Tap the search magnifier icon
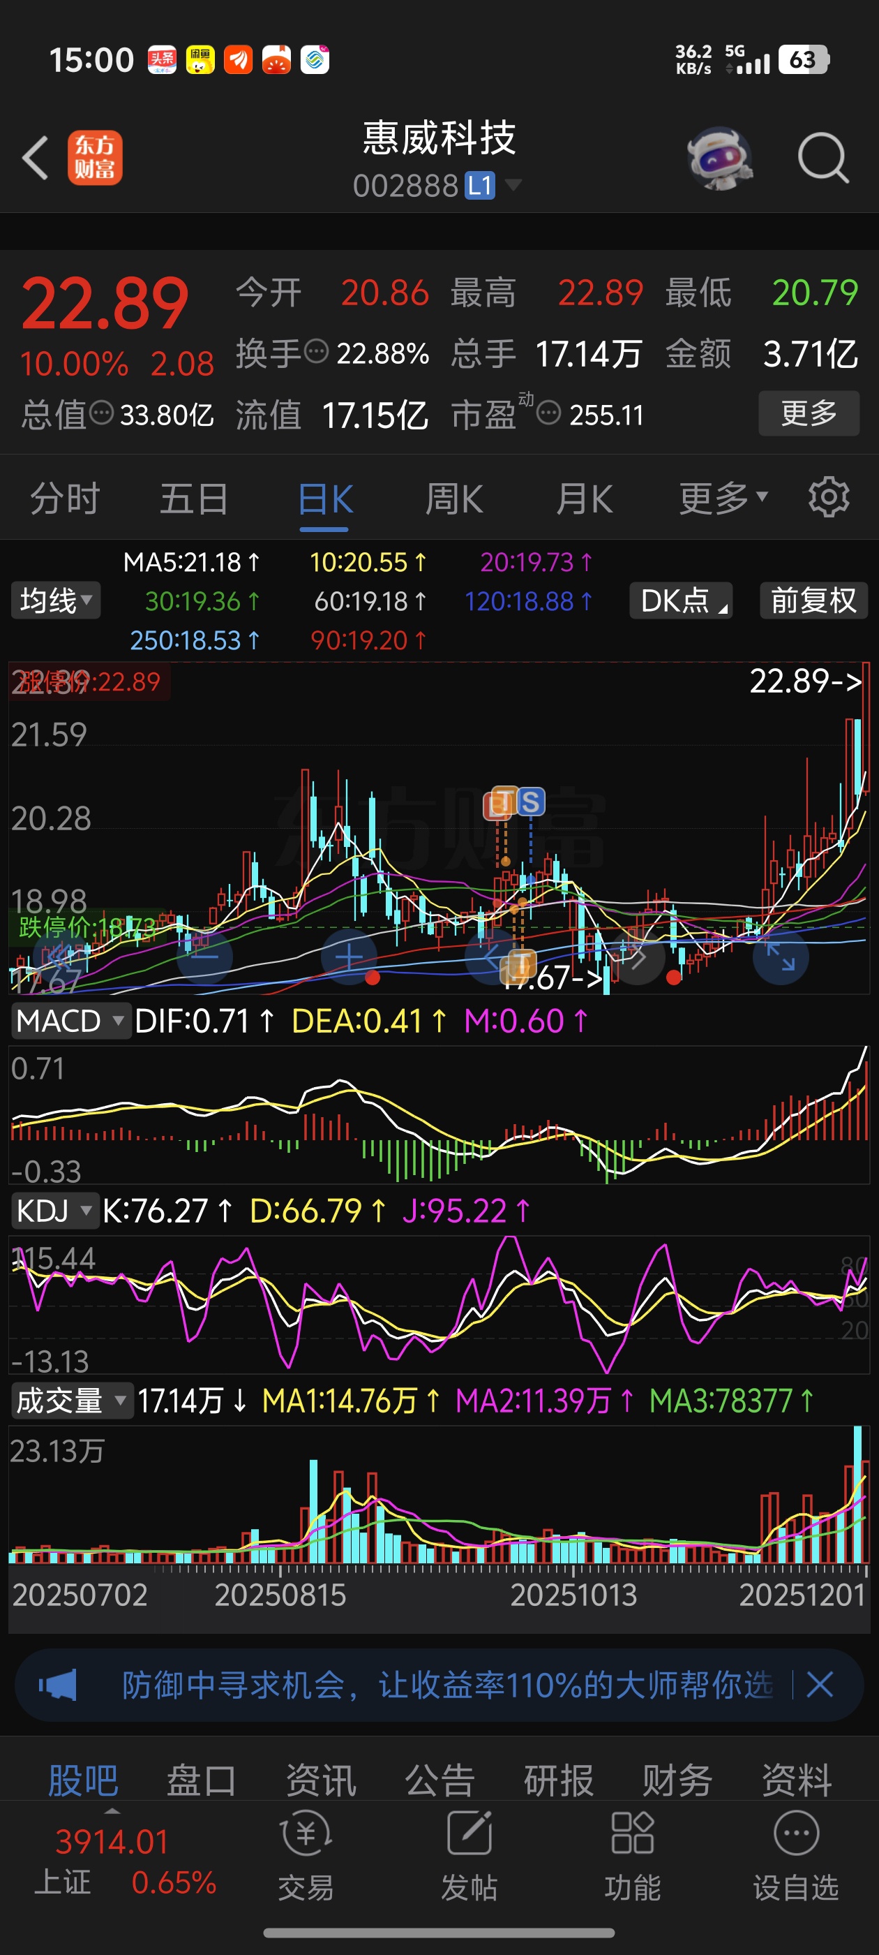879x1955 pixels. (823, 158)
